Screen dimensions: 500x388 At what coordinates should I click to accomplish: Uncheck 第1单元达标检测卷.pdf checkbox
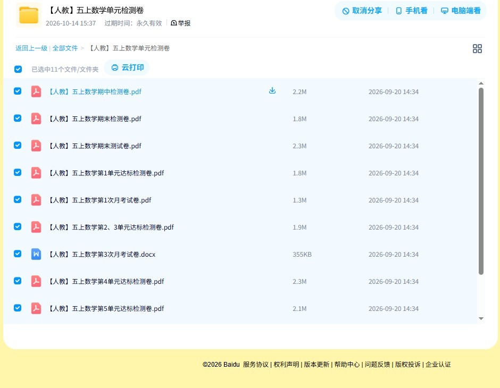18,172
